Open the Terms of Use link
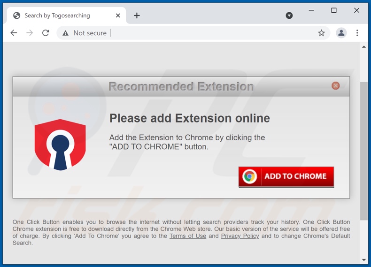 188,236
